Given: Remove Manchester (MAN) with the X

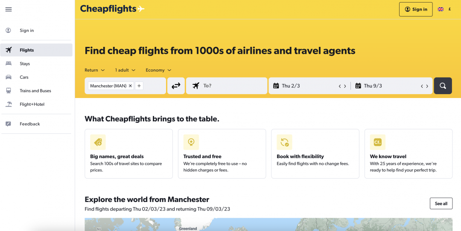Looking at the screenshot, I should coord(130,86).
